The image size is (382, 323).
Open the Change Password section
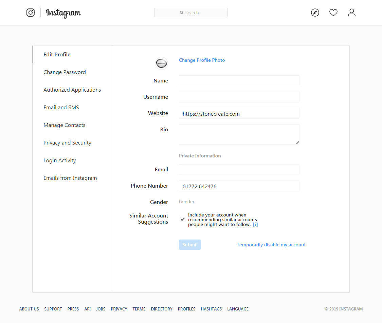[65, 72]
